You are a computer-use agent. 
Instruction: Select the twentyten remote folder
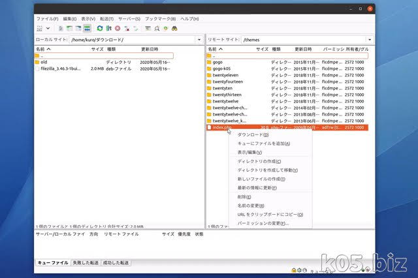[x=287, y=88]
